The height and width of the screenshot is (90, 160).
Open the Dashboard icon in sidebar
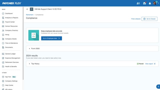point(3,13)
